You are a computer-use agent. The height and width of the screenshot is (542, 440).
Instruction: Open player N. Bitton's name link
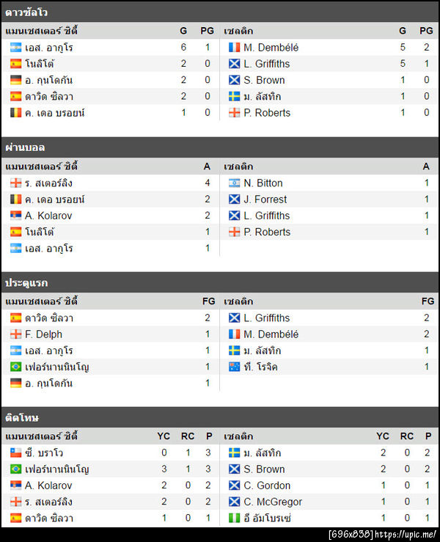point(263,183)
